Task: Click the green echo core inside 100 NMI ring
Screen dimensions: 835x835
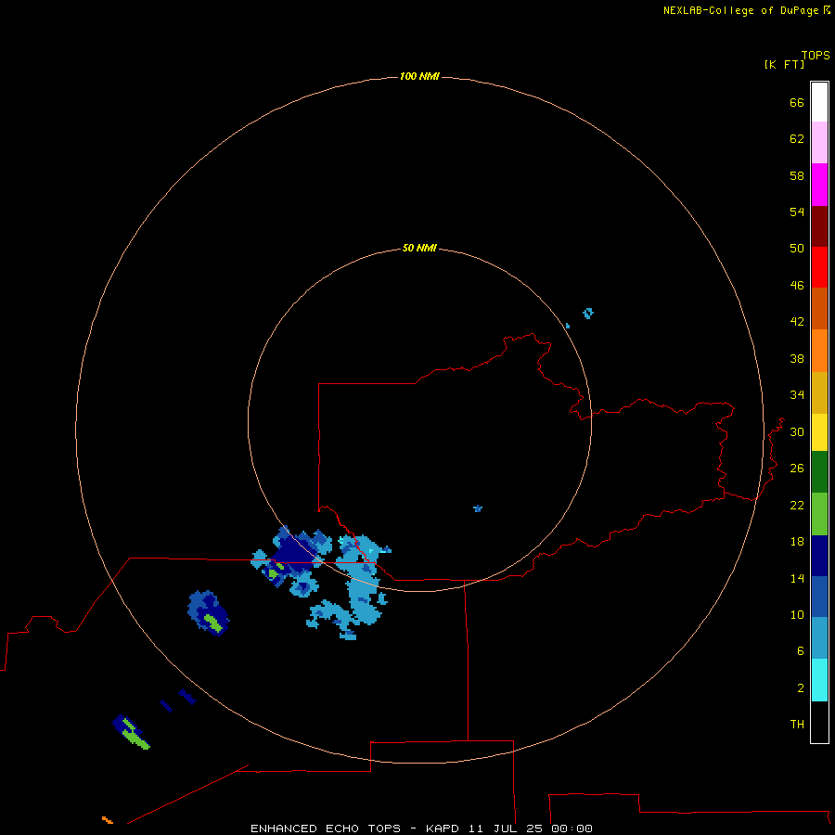Action: click(213, 623)
